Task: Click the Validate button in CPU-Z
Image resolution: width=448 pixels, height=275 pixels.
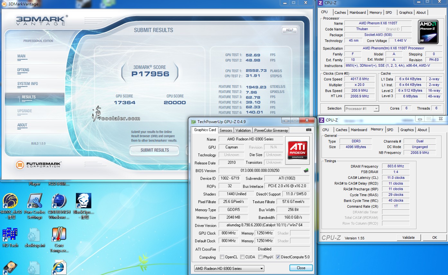Action: click(x=408, y=238)
